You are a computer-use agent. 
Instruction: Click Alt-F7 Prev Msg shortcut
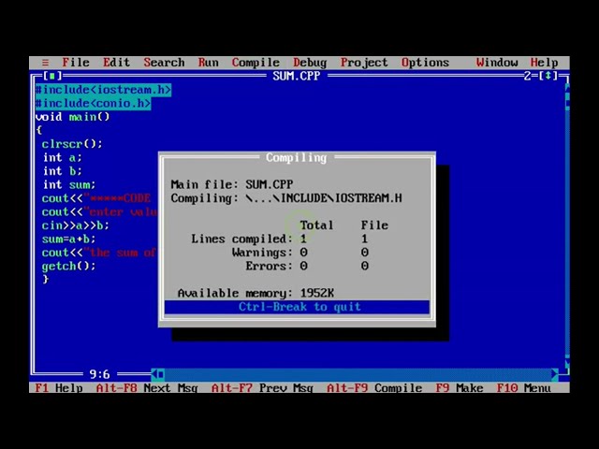[262, 388]
